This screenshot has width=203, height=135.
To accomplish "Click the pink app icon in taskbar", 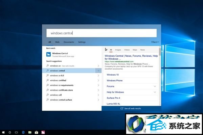I will coord(43,132).
